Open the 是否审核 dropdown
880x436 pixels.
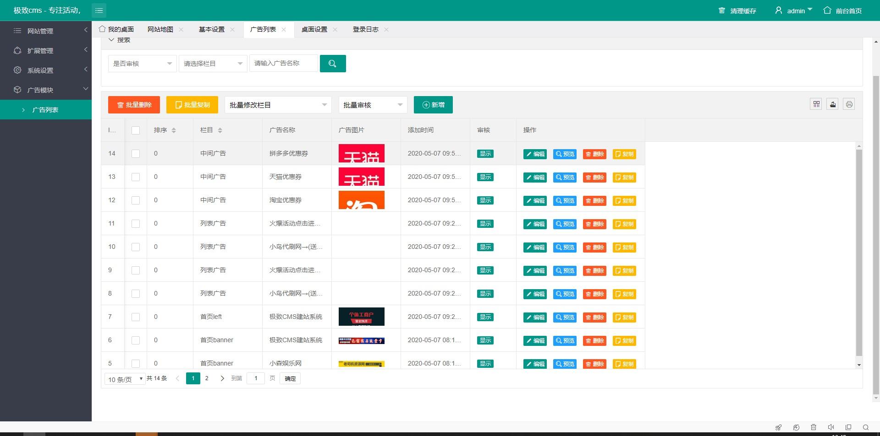143,64
